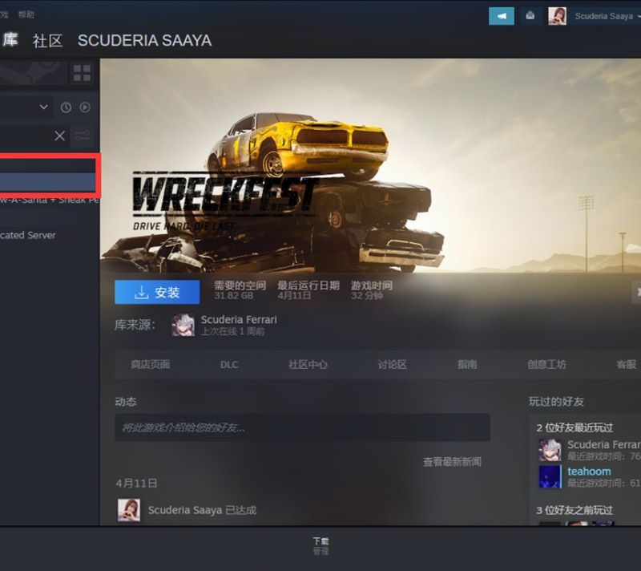The height and width of the screenshot is (571, 641).
Task: Open the 讨论区 tab
Action: click(392, 364)
